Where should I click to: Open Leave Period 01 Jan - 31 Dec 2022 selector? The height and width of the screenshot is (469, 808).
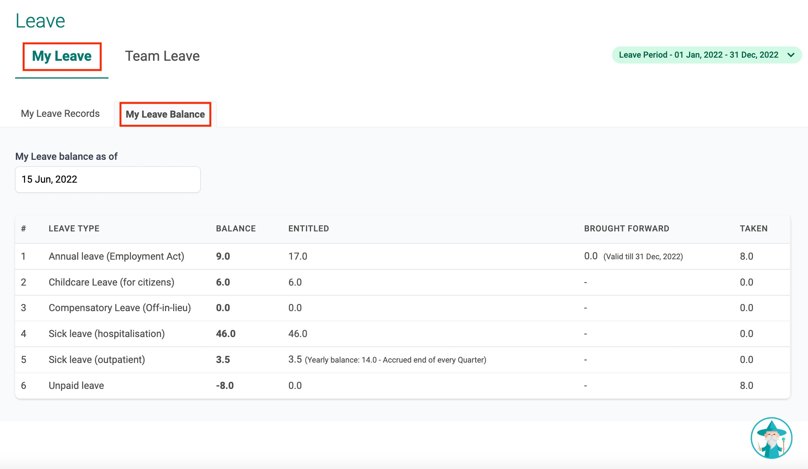(x=698, y=55)
